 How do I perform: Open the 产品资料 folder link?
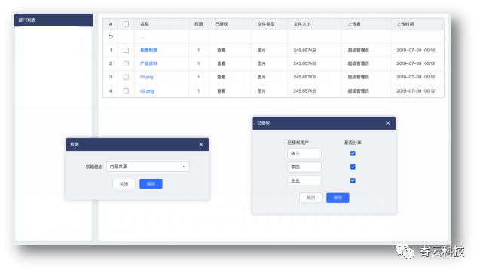point(148,63)
